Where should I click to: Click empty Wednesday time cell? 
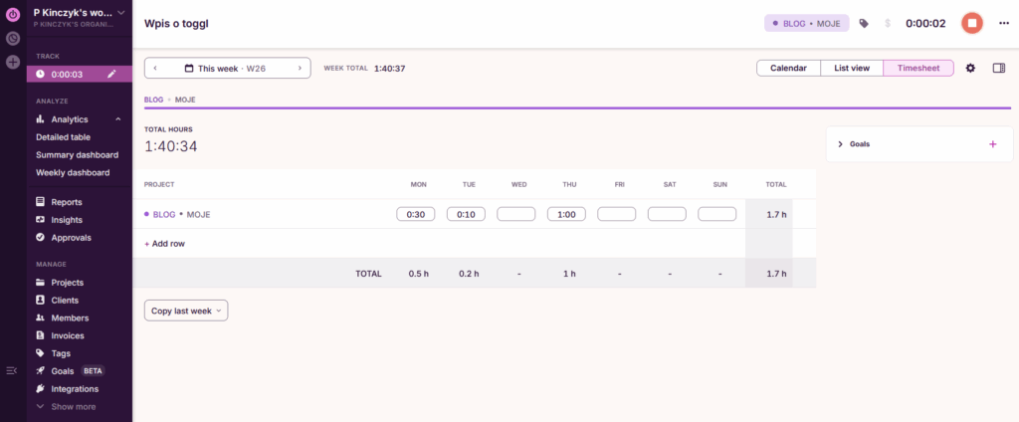coord(516,214)
